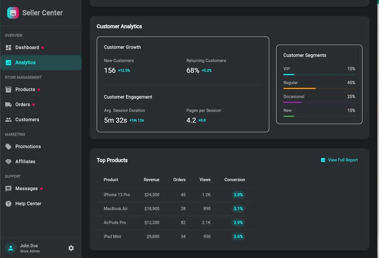Click the Promotions tag icon
The height and width of the screenshot is (258, 379).
8,147
